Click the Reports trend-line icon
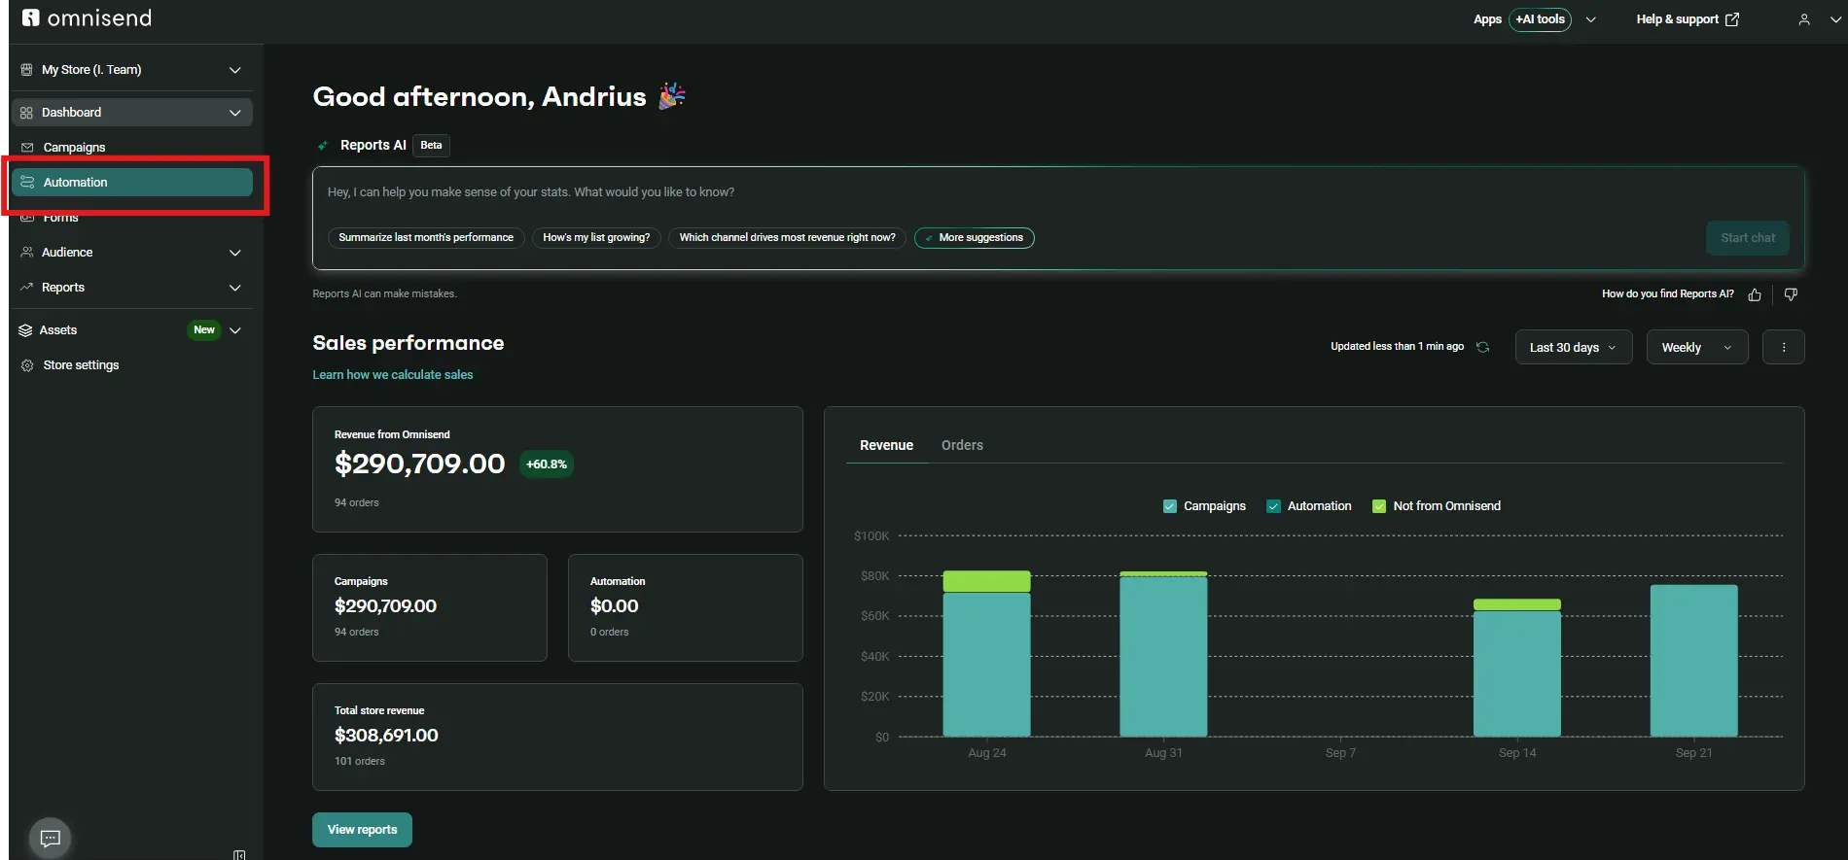The image size is (1848, 860). [x=26, y=288]
